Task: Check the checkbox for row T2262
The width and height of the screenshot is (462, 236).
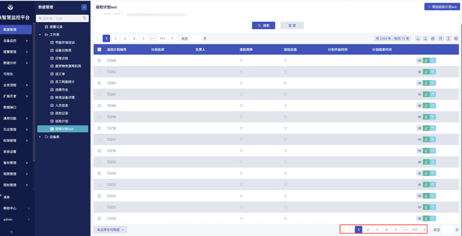Action: pos(99,83)
